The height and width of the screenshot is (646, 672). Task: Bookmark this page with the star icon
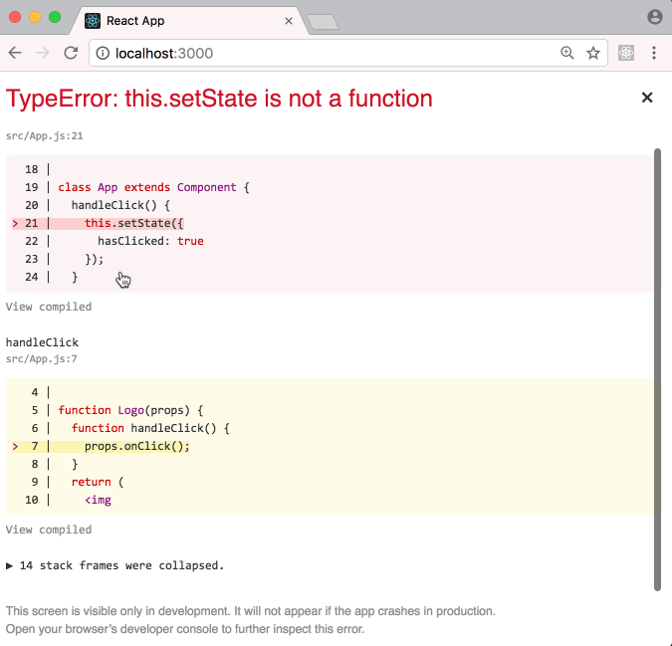point(593,53)
